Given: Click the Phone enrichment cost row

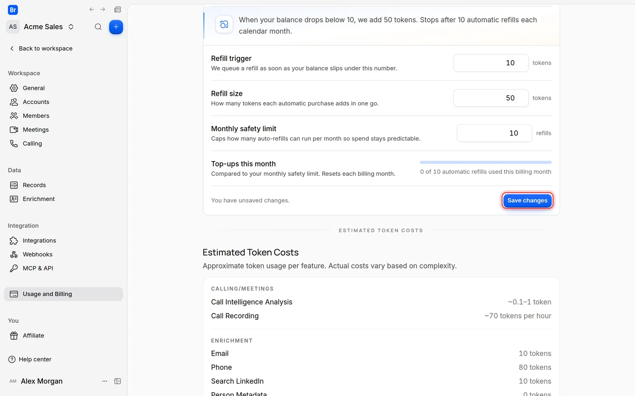Looking at the screenshot, I should [381, 367].
